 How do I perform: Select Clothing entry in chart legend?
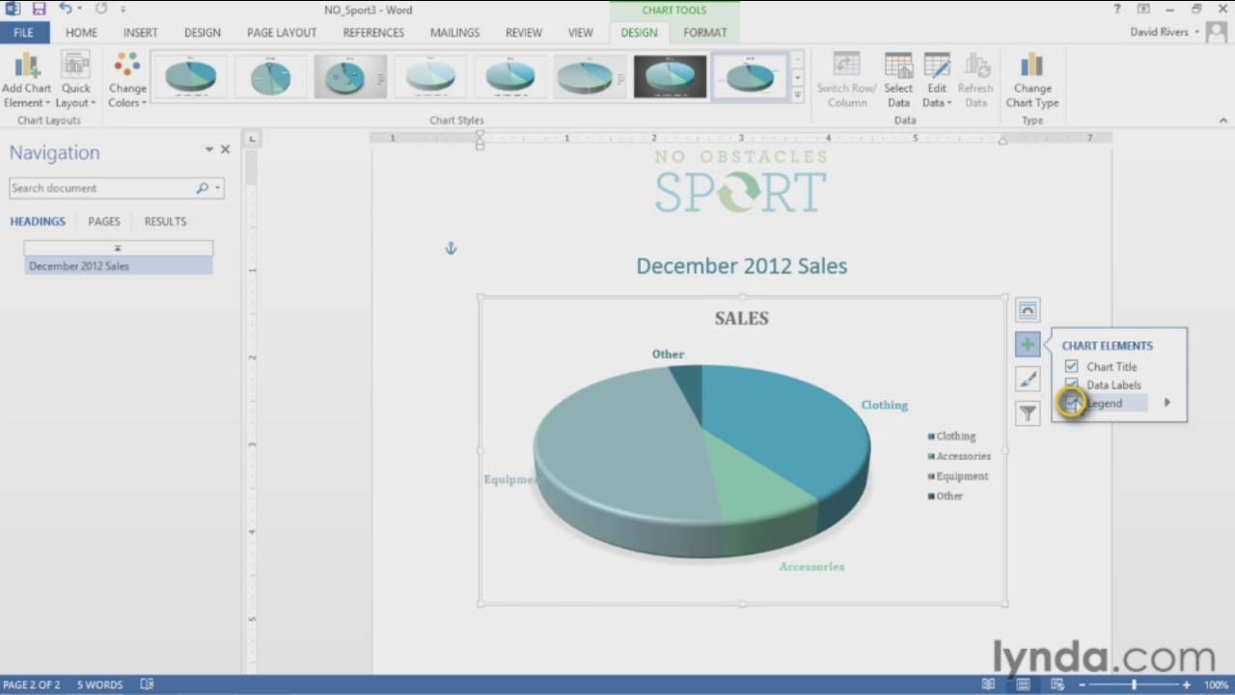click(951, 437)
